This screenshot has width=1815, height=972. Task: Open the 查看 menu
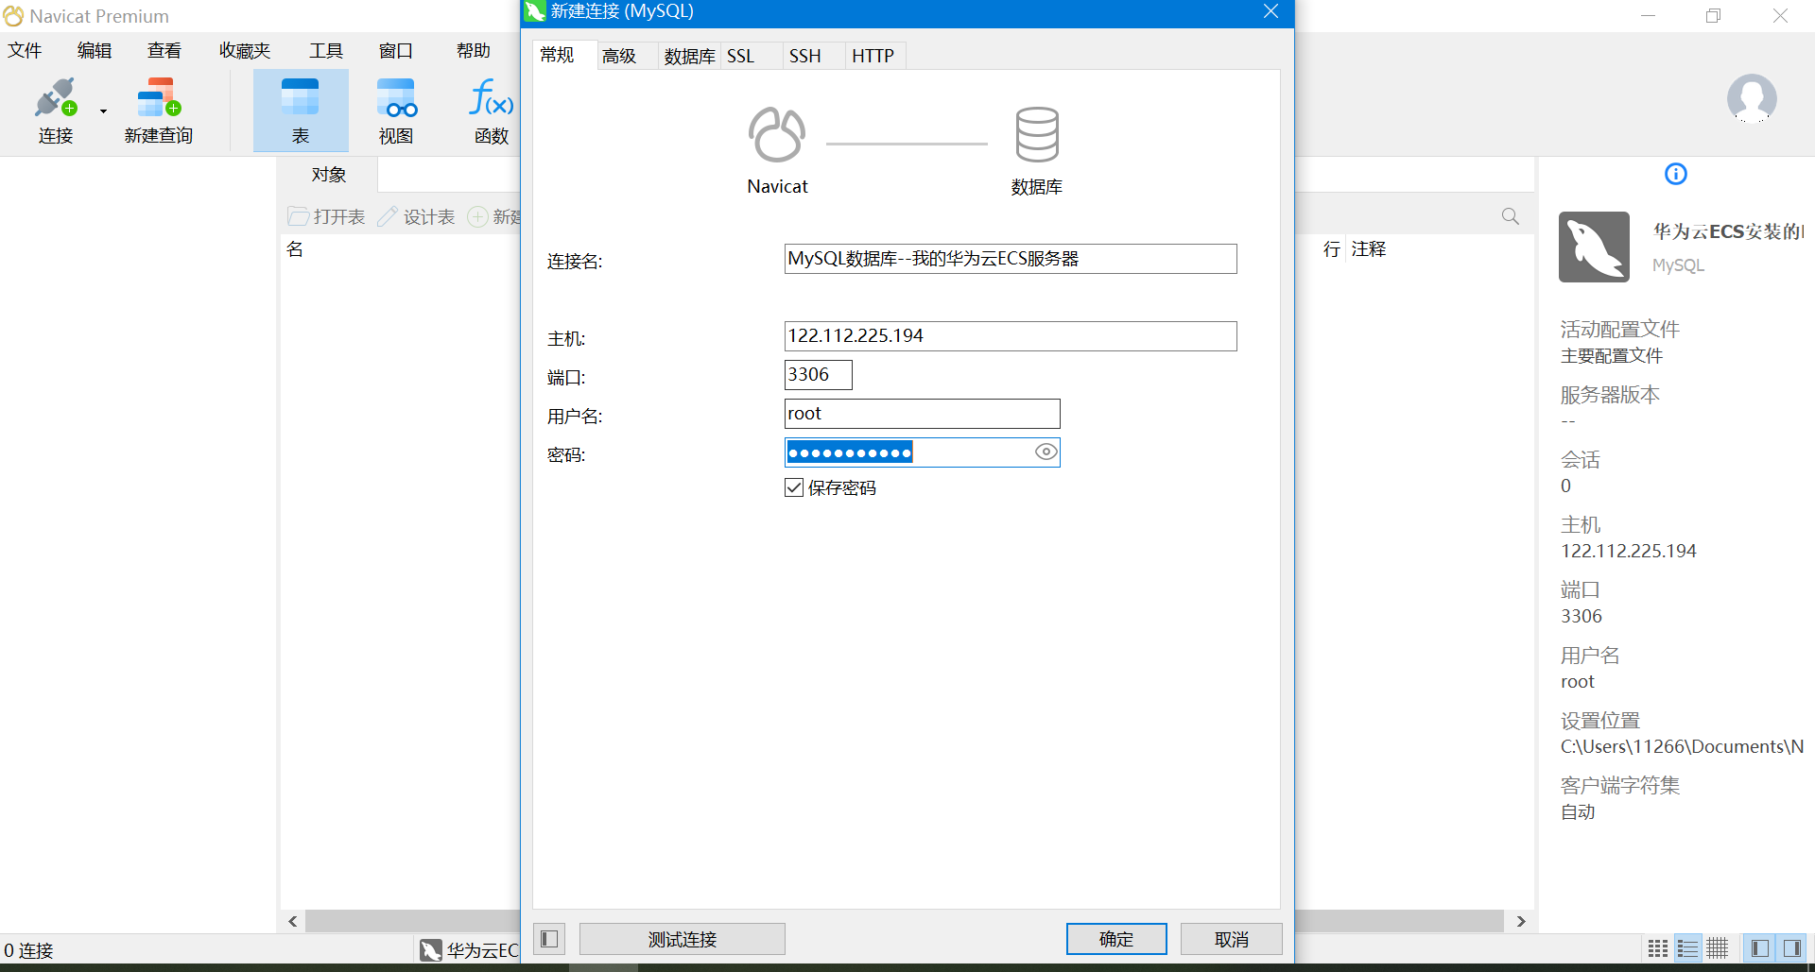point(164,51)
